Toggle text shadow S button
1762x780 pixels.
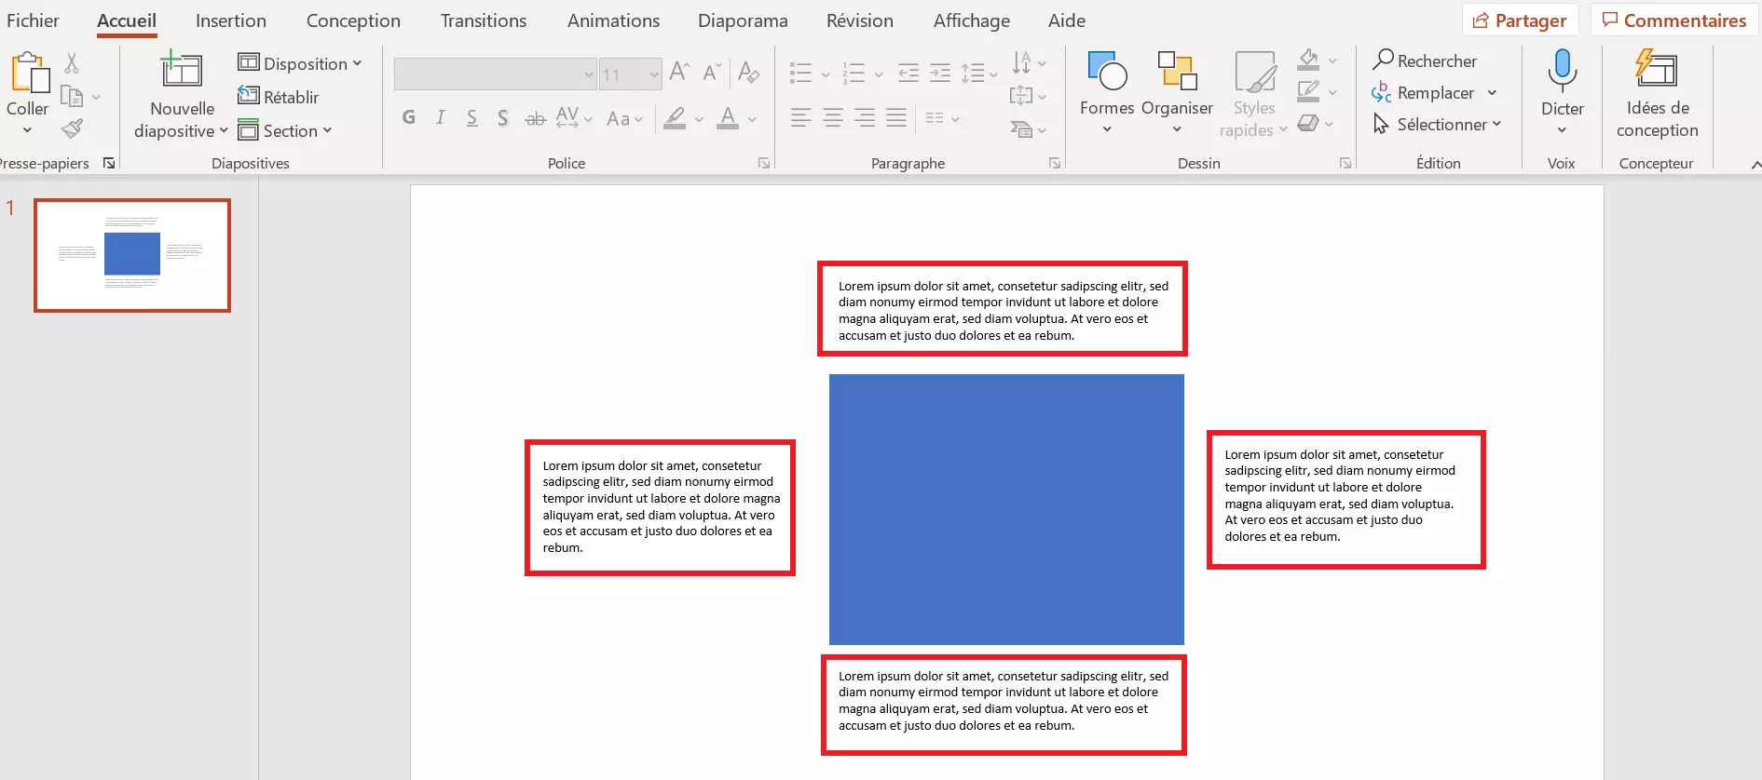pyautogui.click(x=503, y=117)
